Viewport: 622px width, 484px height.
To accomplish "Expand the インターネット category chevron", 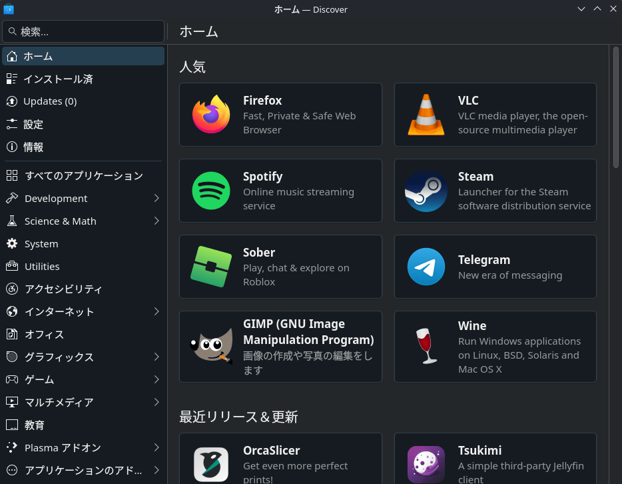I will 156,311.
